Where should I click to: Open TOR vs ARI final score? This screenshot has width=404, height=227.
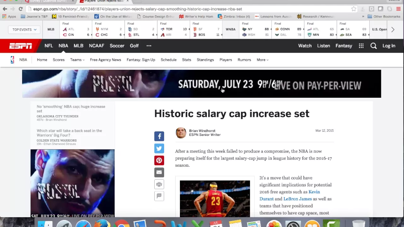tap(174, 30)
